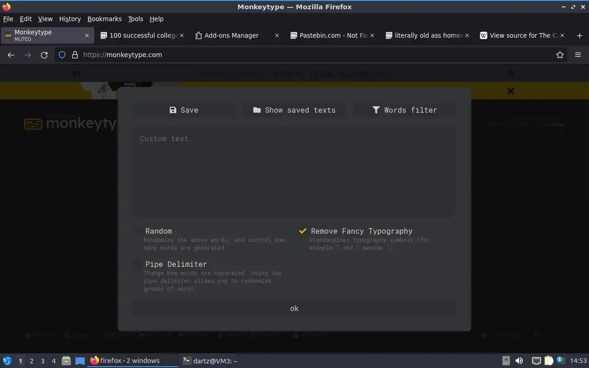Image resolution: width=589 pixels, height=368 pixels.
Task: Close the Add-ons Manager tab
Action: (277, 35)
